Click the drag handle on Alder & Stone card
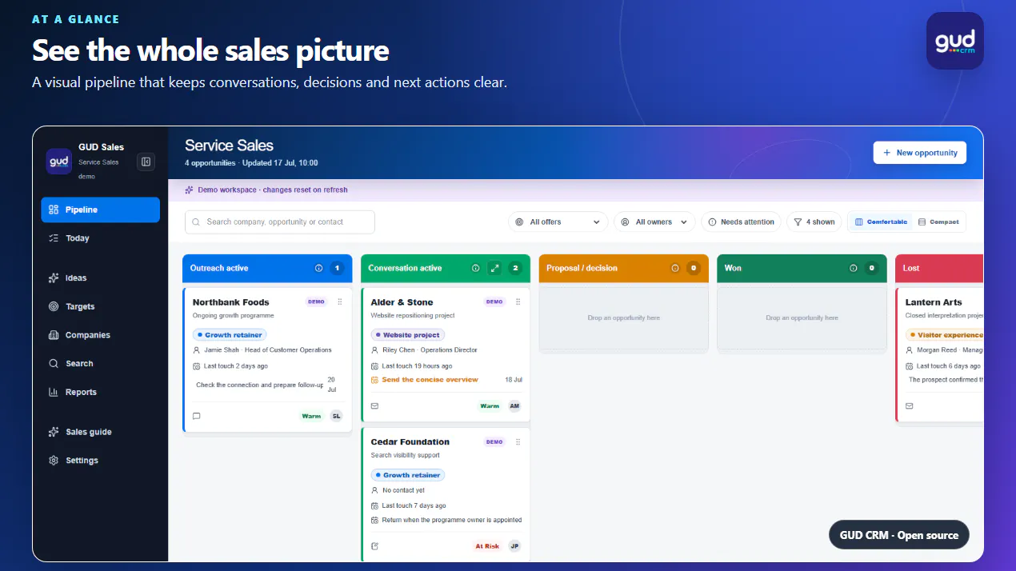 point(518,301)
